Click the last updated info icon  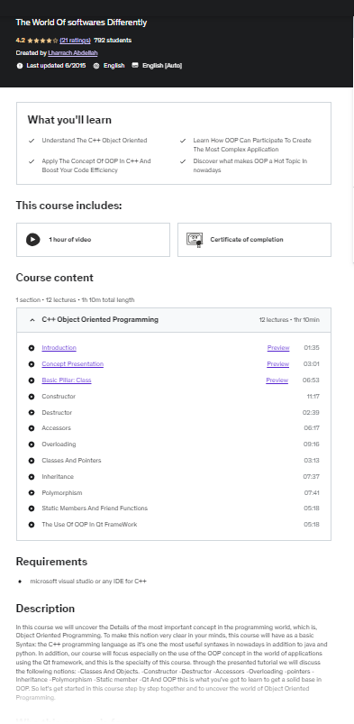coord(20,66)
